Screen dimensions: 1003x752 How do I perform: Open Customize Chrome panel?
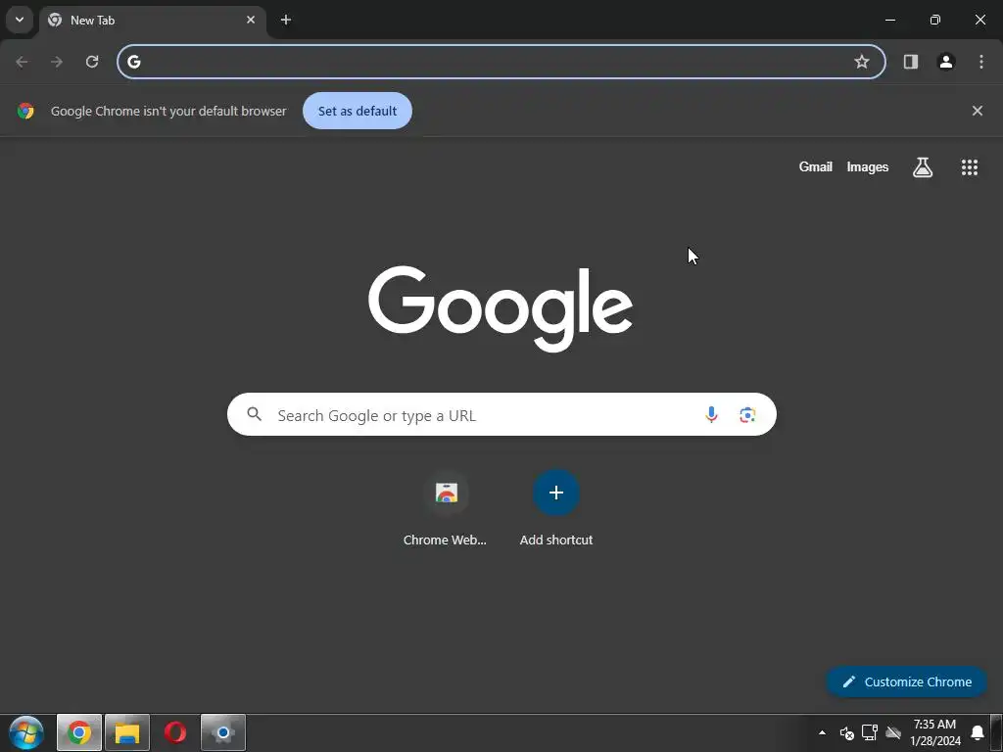coord(906,681)
